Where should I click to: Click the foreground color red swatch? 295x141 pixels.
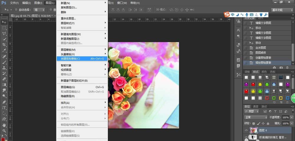point(3,139)
